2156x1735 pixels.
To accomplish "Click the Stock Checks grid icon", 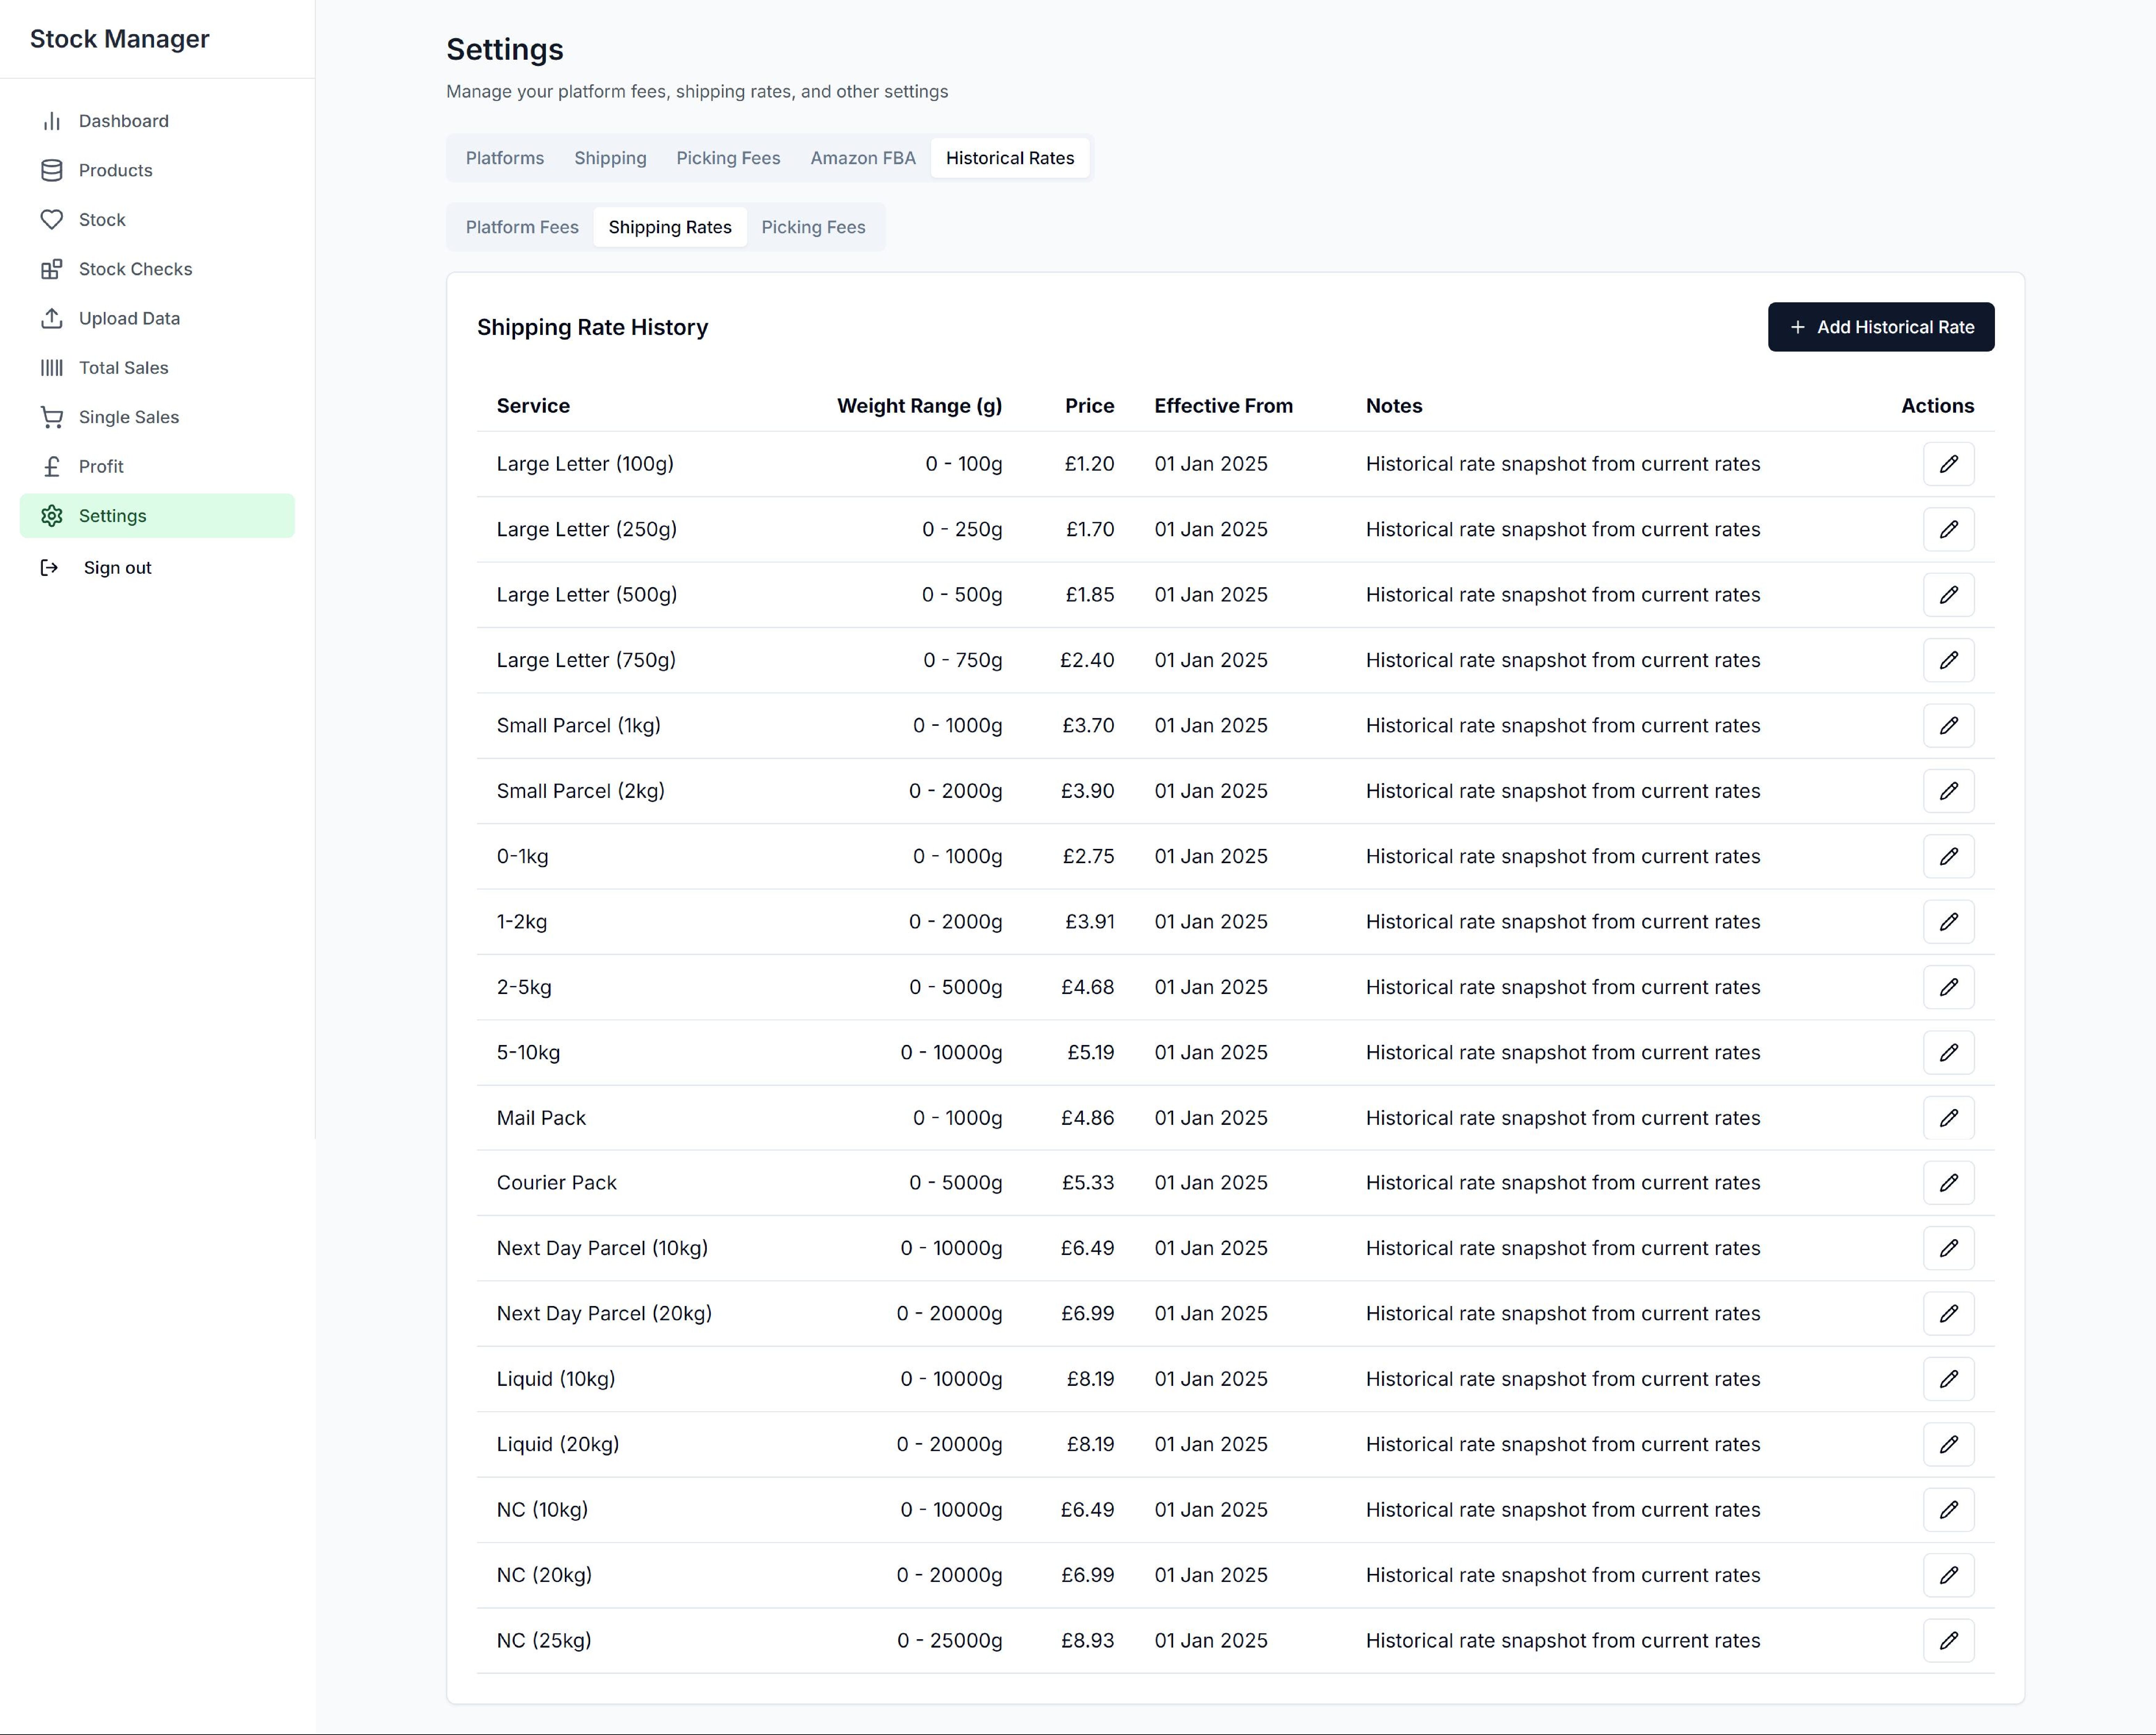I will (x=52, y=269).
